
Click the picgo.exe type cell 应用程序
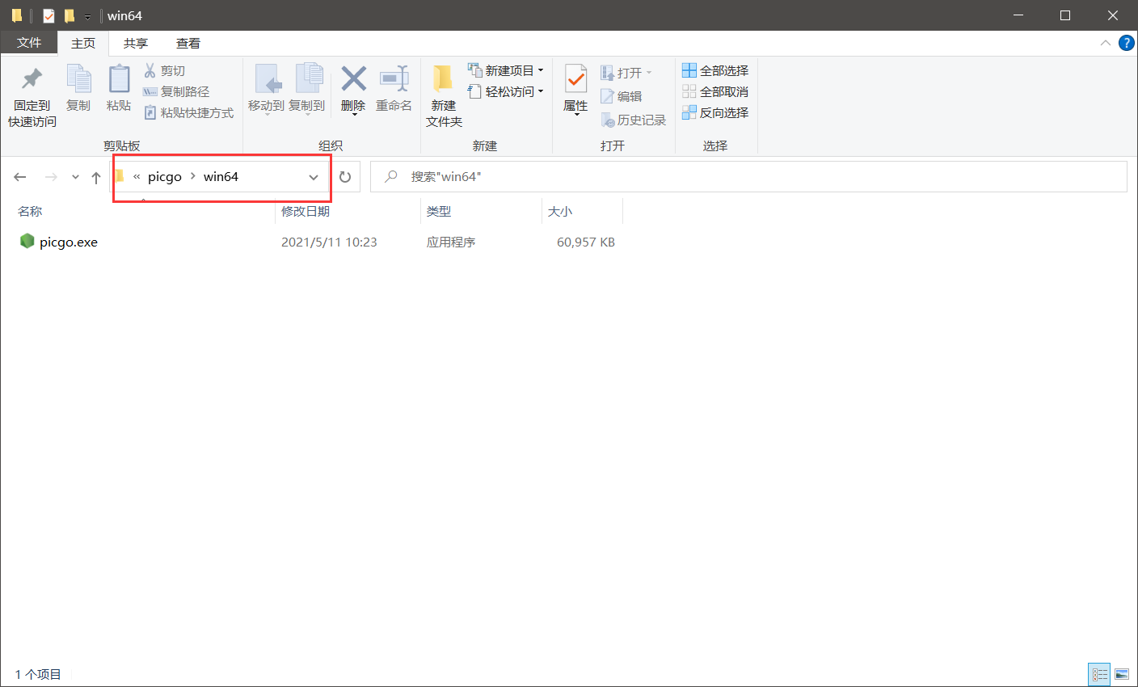pos(451,242)
